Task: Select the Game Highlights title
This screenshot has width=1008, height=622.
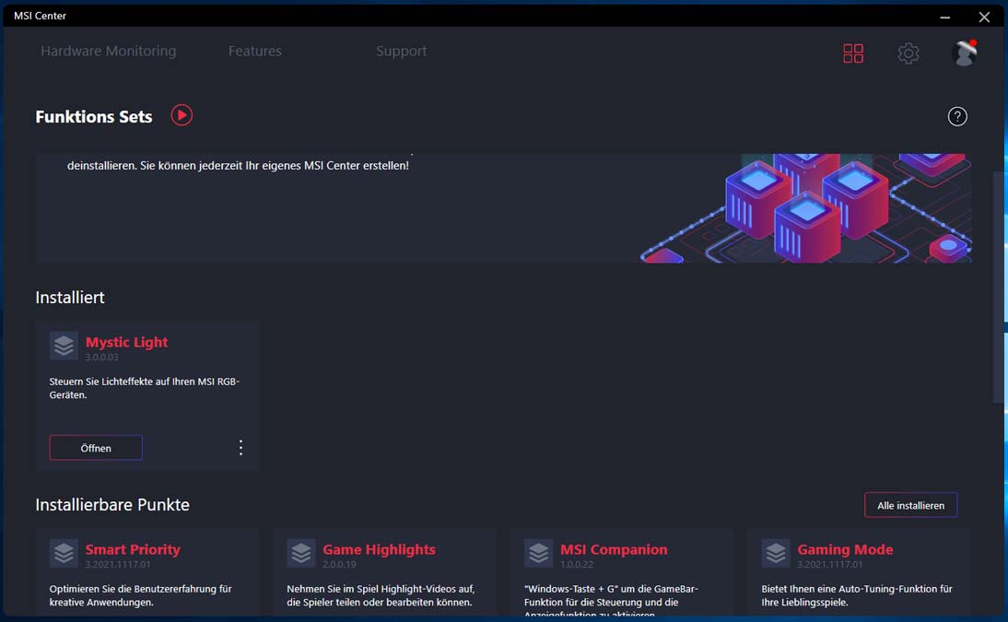Action: click(x=379, y=549)
